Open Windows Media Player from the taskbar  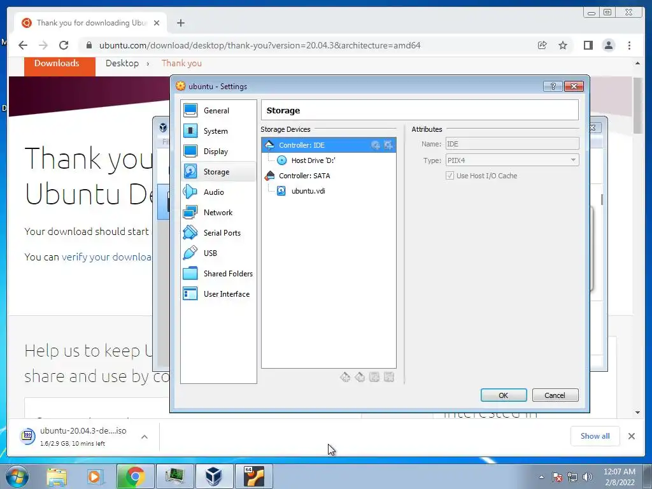[x=96, y=476]
